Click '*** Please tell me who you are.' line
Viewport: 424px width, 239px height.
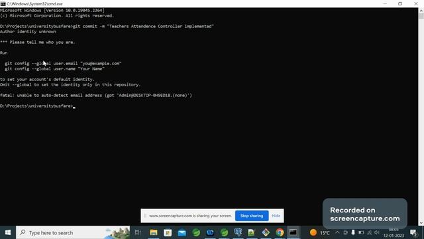point(38,42)
